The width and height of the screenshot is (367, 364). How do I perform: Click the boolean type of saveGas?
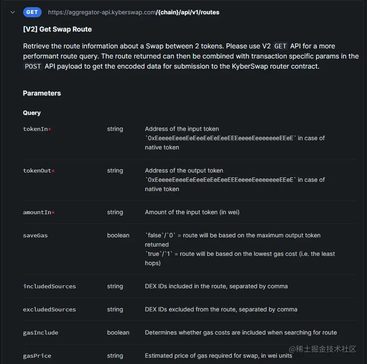118,235
